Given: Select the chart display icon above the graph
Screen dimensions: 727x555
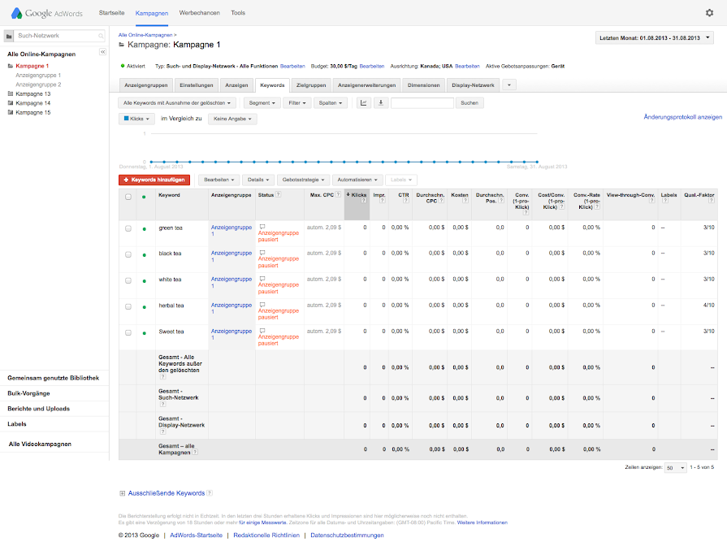Looking at the screenshot, I should point(363,103).
